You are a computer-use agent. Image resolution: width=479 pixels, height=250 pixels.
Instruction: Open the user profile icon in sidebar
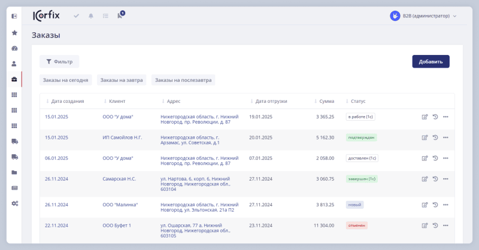[x=14, y=63]
